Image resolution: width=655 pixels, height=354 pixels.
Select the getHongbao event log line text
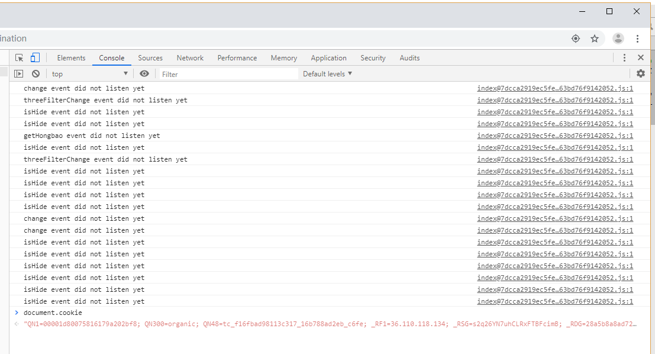point(92,136)
